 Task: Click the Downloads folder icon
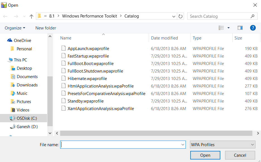click(x=13, y=85)
